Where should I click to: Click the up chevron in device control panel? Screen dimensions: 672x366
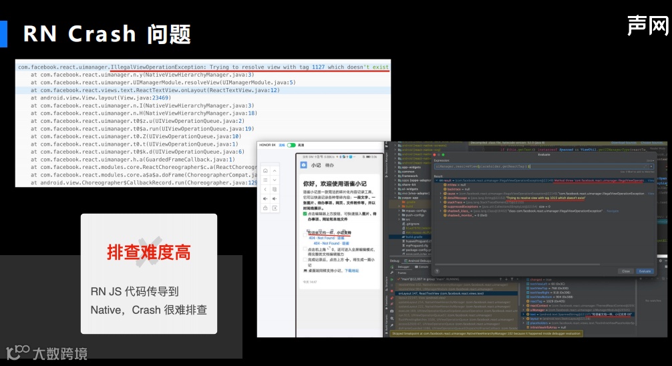(275, 170)
